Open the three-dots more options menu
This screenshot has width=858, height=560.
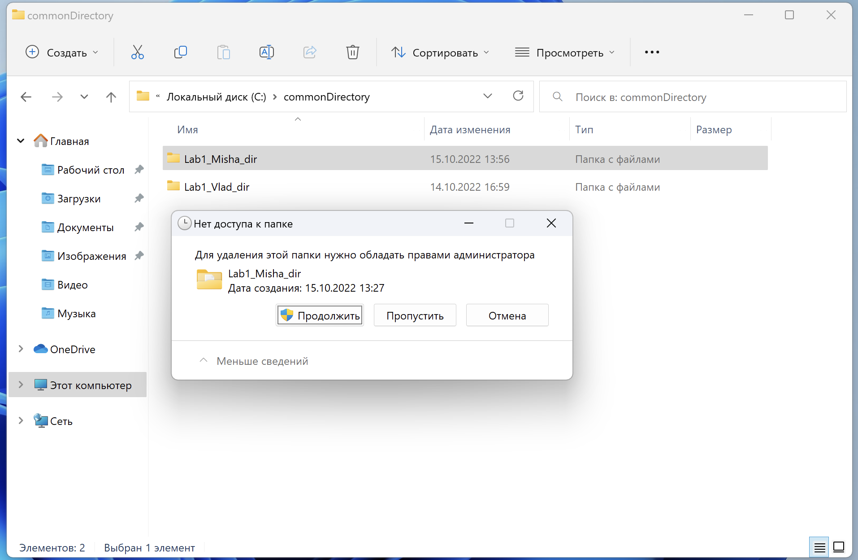tap(651, 52)
